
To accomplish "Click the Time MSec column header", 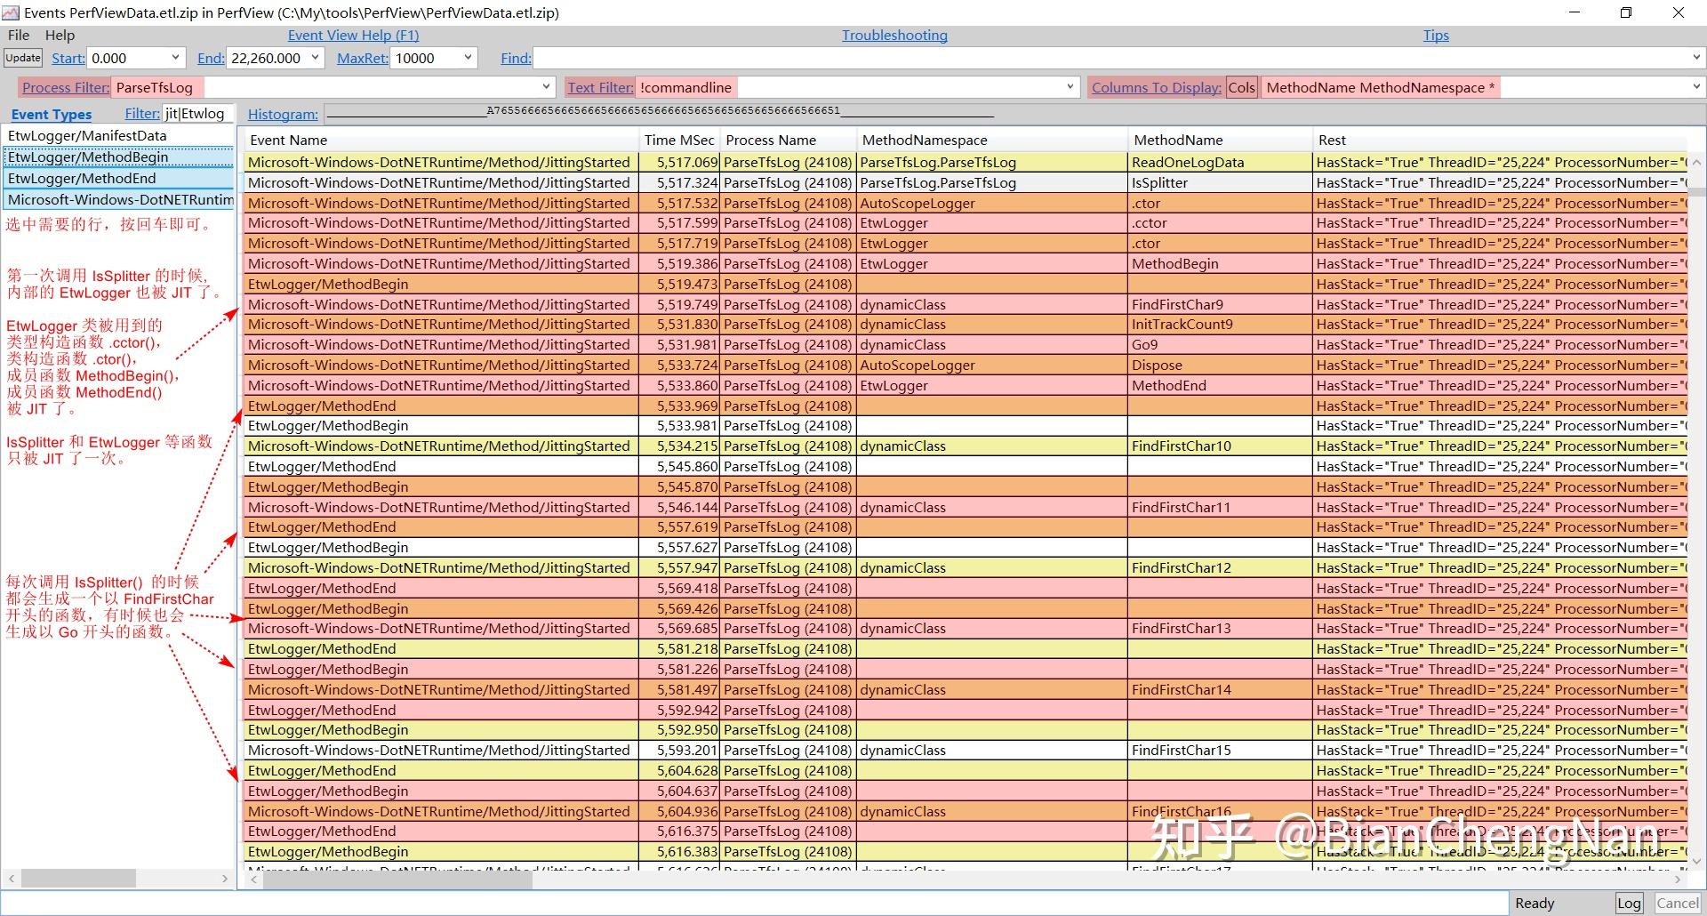I will (x=679, y=140).
